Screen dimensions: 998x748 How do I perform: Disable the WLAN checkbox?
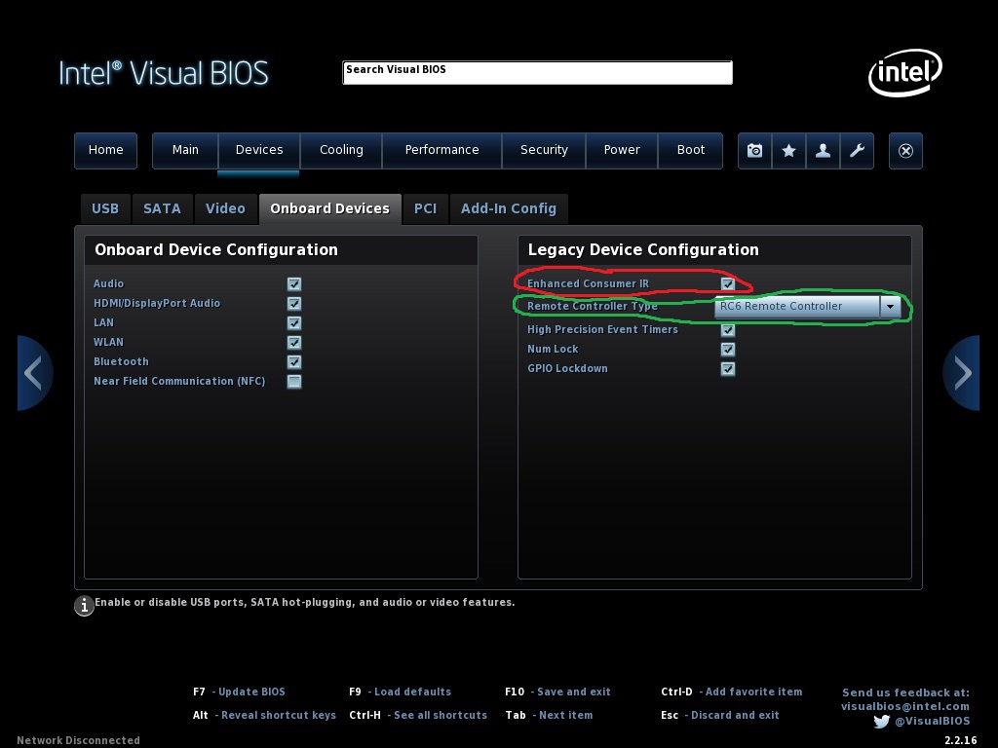coord(294,343)
